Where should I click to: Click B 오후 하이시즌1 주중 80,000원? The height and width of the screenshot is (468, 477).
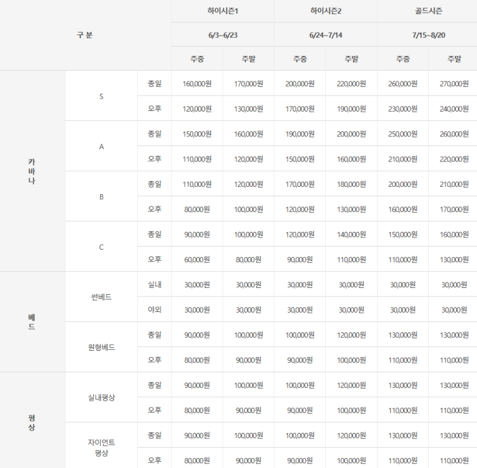tap(197, 210)
